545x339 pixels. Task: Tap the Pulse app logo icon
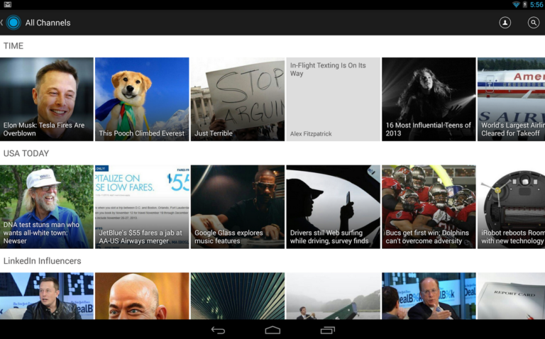point(13,23)
